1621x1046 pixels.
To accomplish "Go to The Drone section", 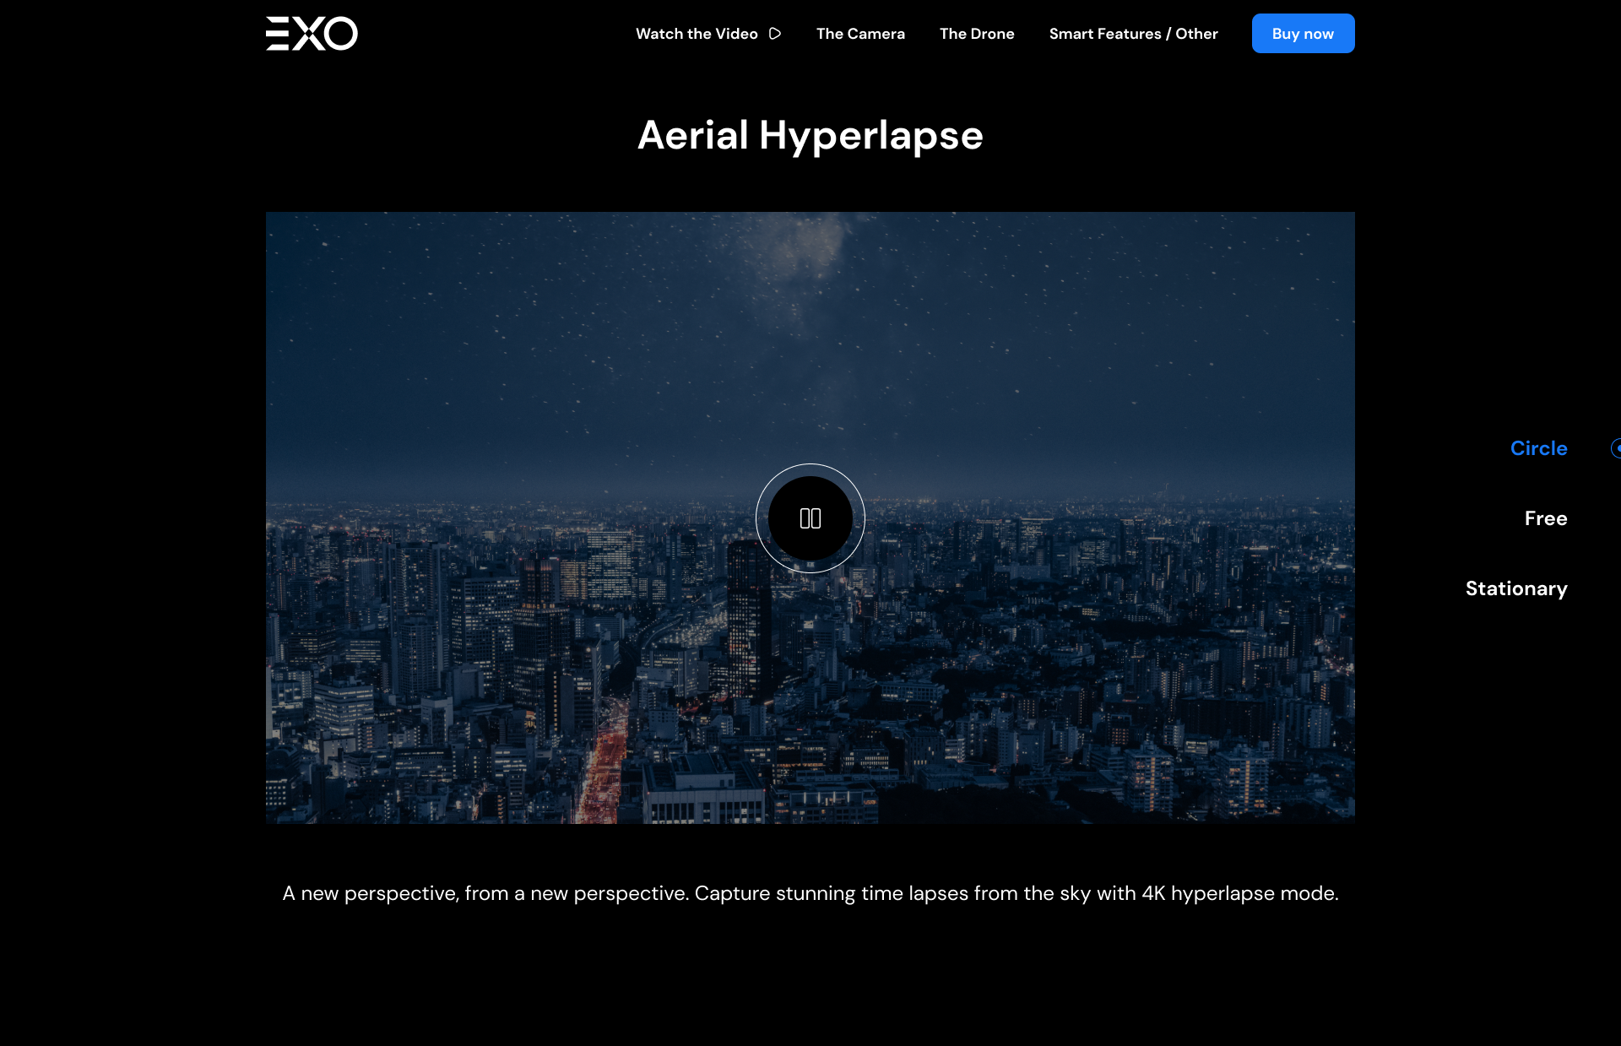I will click(x=977, y=34).
